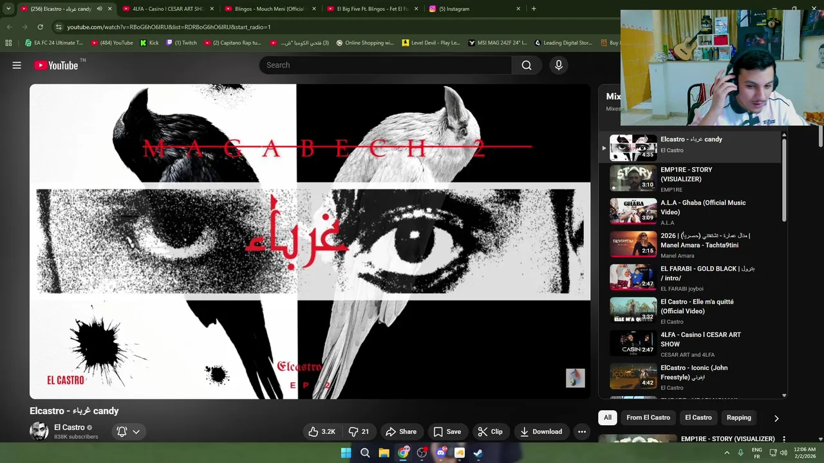This screenshot has width=824, height=463.
Task: Click the search magnifier button
Action: click(527, 65)
